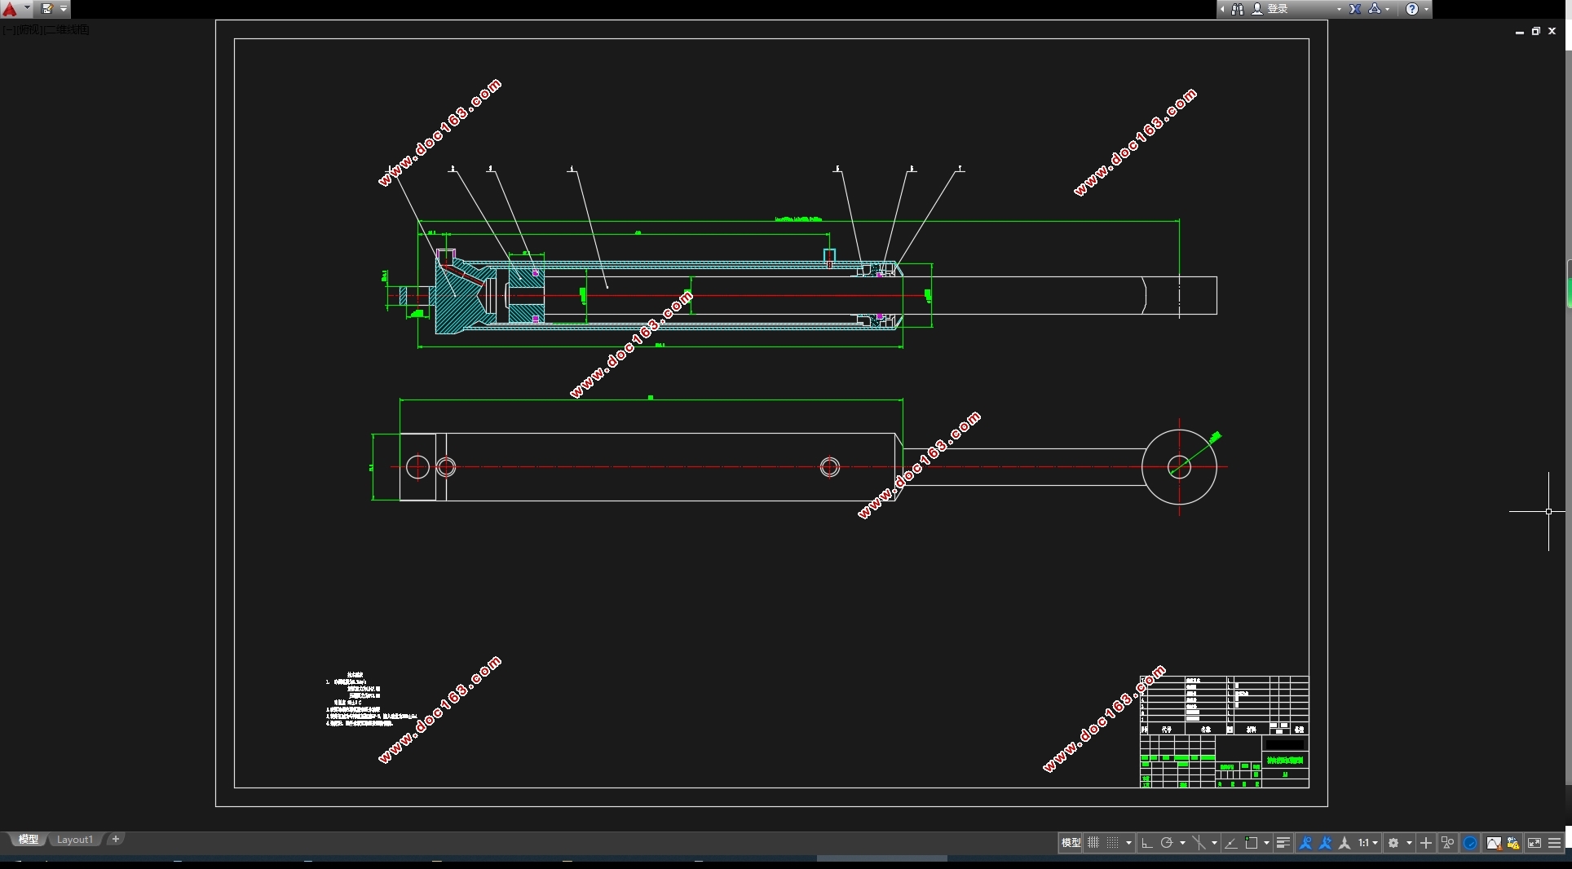Toggle isometric drafting icon

[1199, 843]
